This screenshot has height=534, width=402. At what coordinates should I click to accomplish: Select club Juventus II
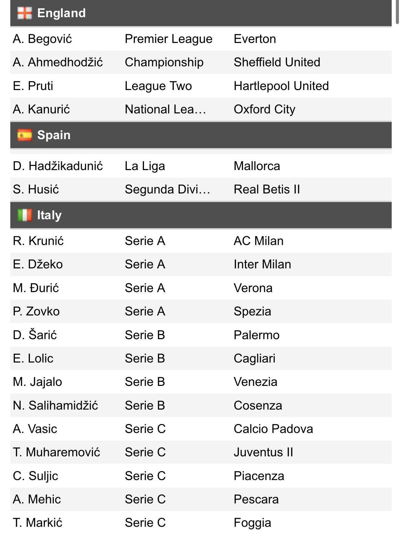pyautogui.click(x=263, y=452)
